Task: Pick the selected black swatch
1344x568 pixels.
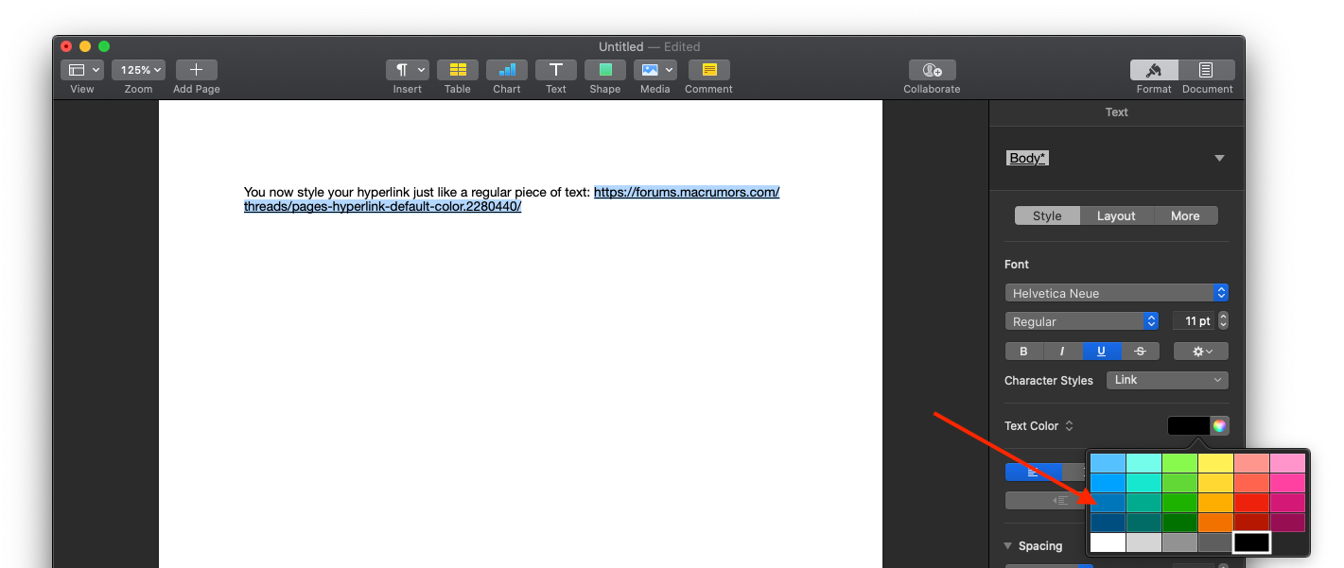Action: click(x=1251, y=542)
